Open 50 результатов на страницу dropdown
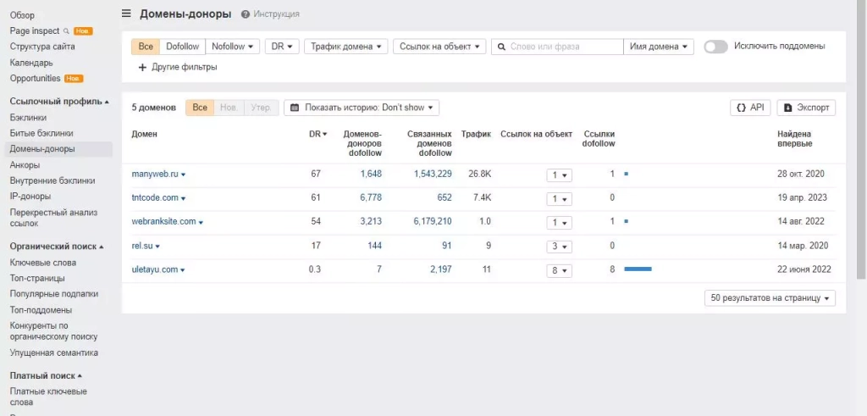The width and height of the screenshot is (867, 416). [770, 298]
